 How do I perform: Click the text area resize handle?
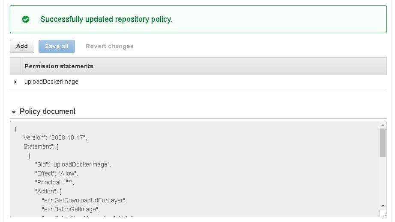[384, 214]
